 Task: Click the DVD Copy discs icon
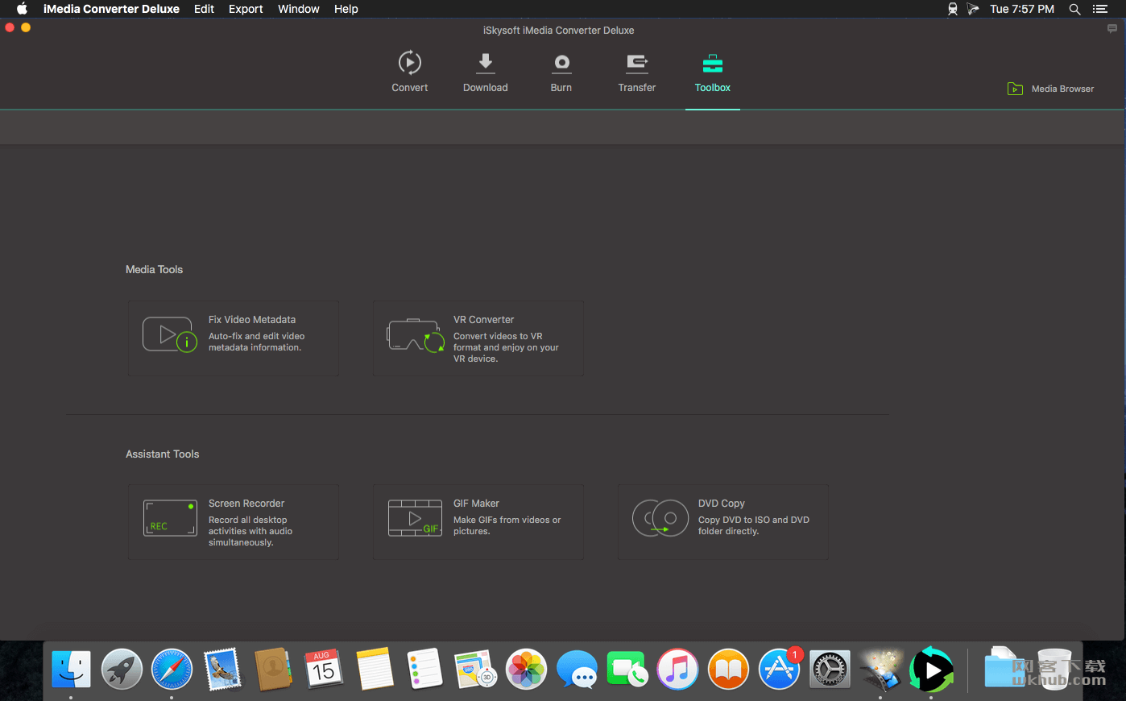click(x=660, y=518)
